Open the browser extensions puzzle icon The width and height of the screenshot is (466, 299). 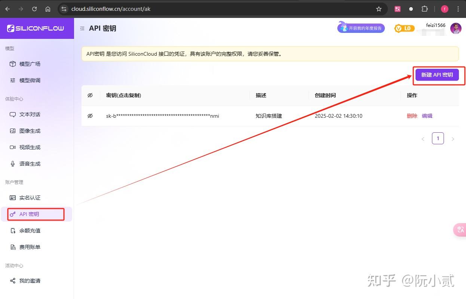[x=424, y=9]
